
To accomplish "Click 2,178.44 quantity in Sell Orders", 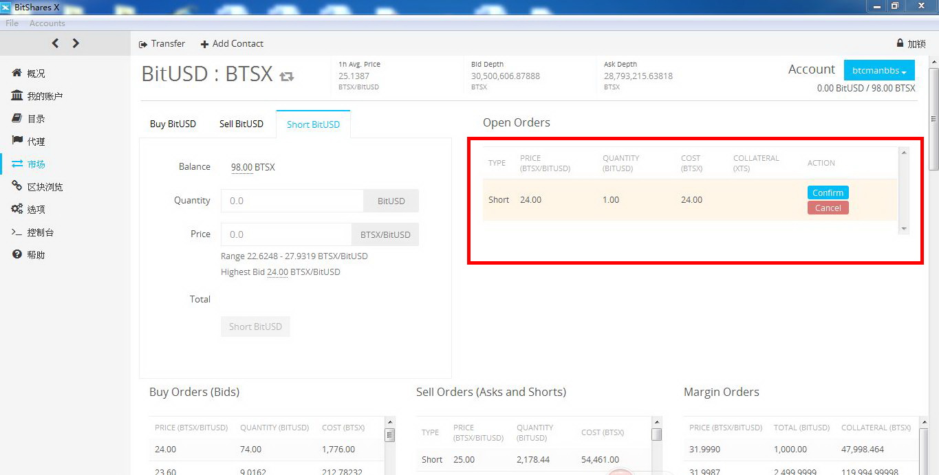I will click(533, 459).
